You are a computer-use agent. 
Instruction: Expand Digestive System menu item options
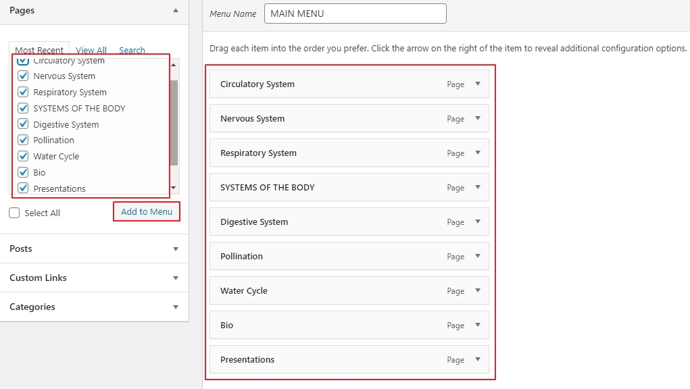point(477,222)
